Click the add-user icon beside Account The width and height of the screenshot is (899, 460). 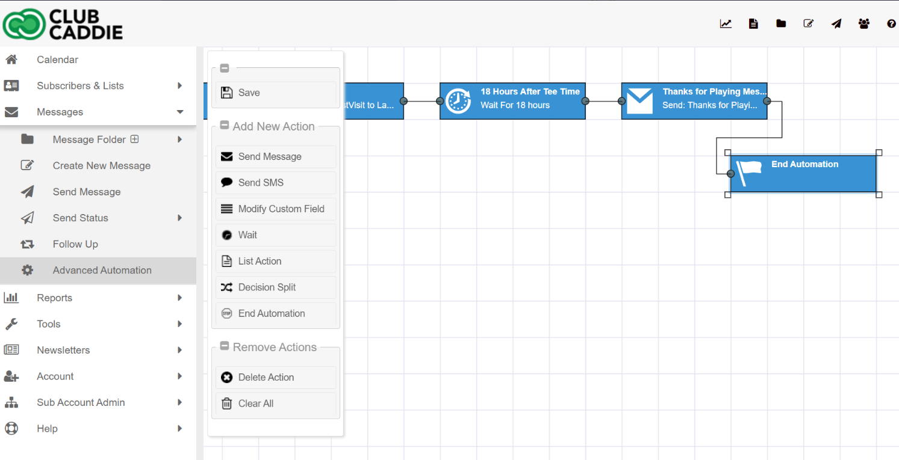(11, 376)
